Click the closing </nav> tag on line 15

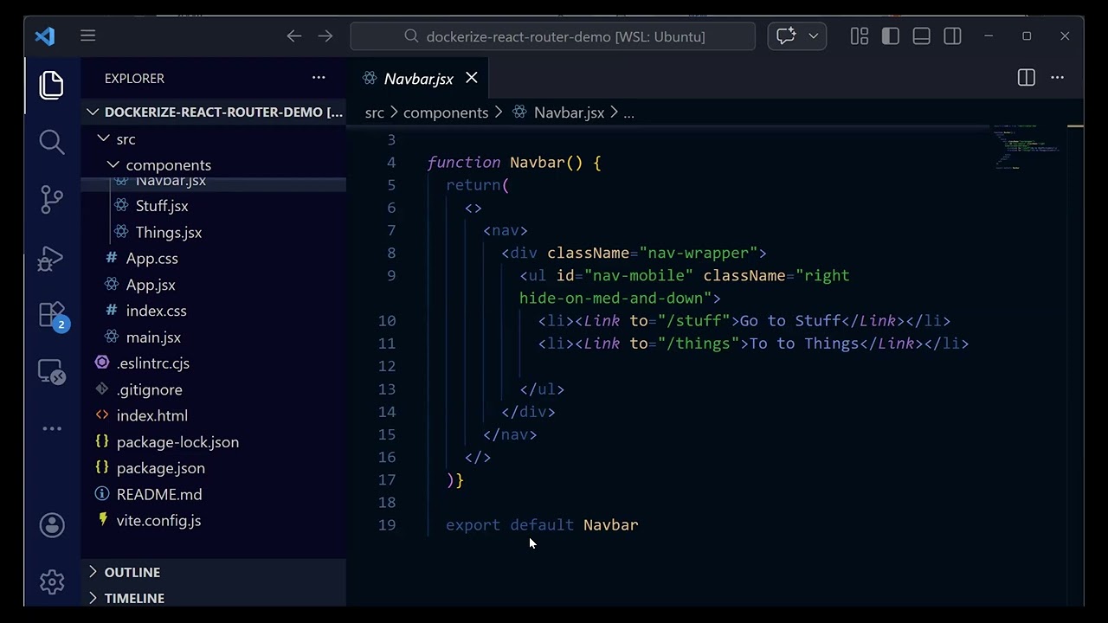point(510,434)
